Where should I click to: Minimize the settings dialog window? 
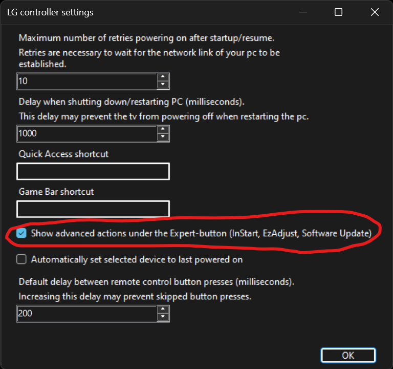303,12
